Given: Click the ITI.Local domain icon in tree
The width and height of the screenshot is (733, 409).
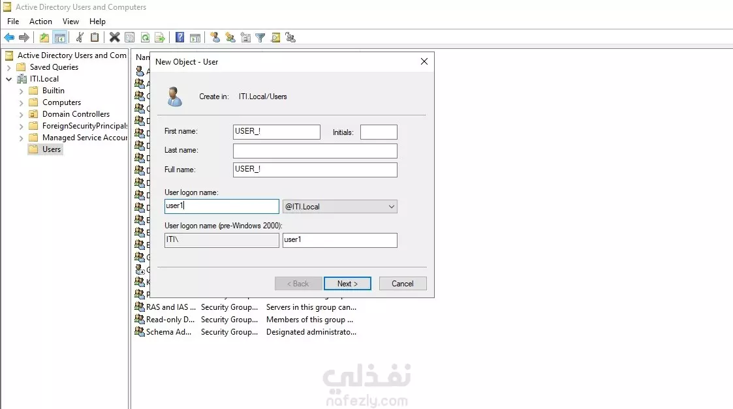Looking at the screenshot, I should tap(22, 78).
